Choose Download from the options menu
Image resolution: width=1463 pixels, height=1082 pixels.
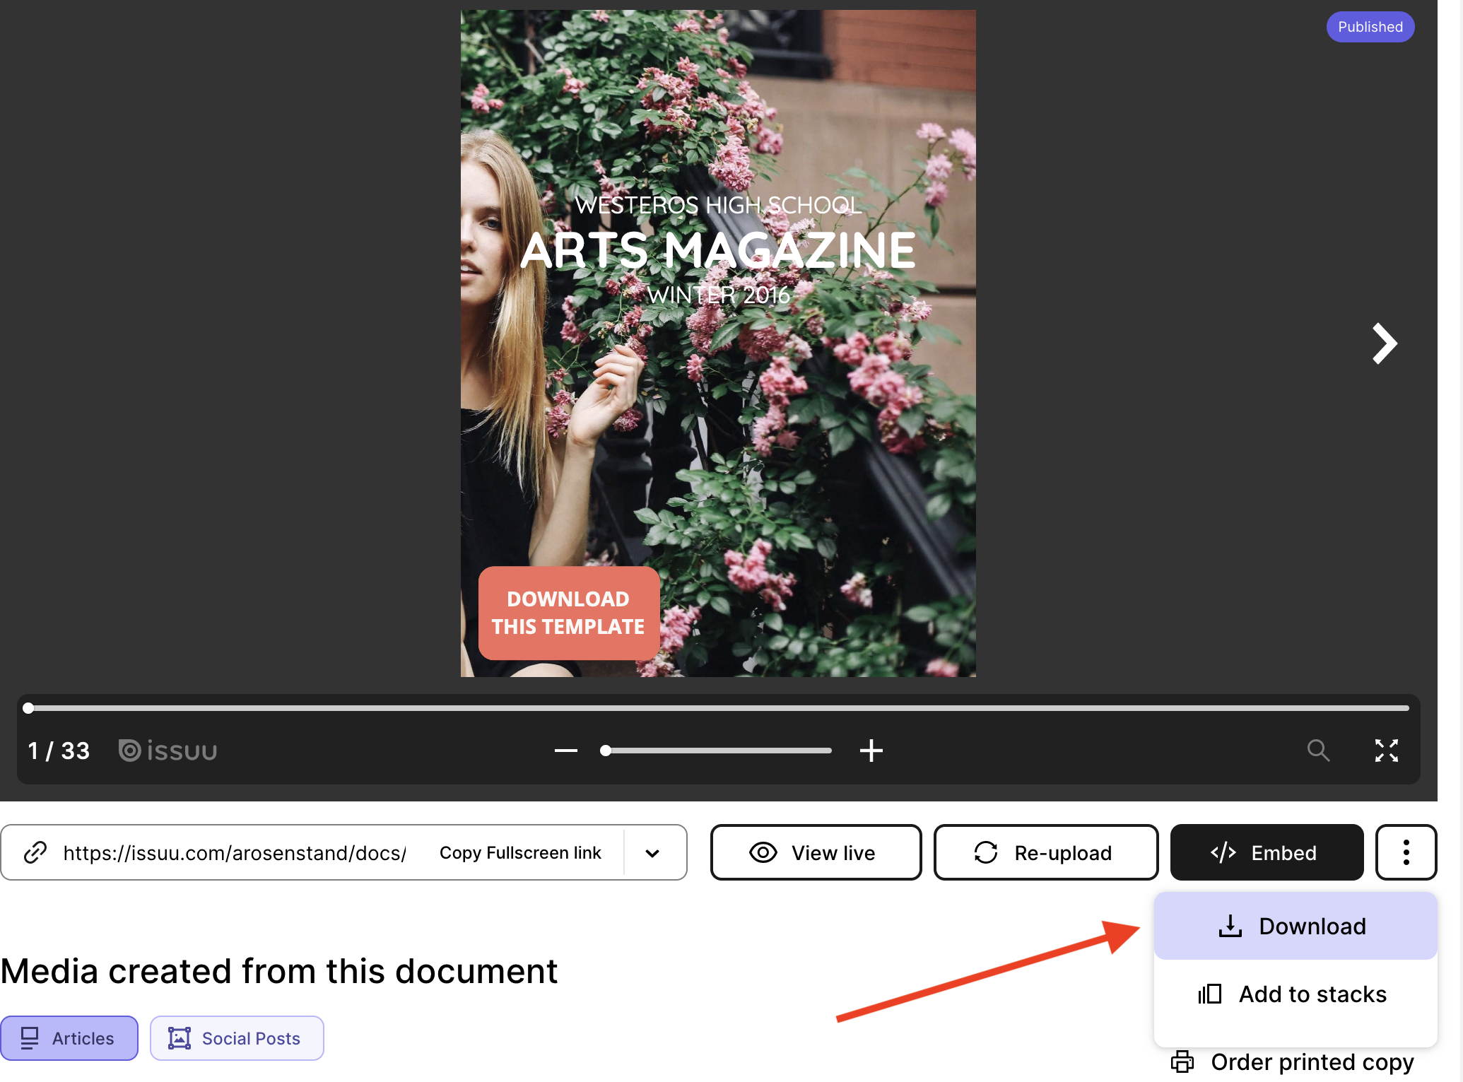coord(1294,926)
